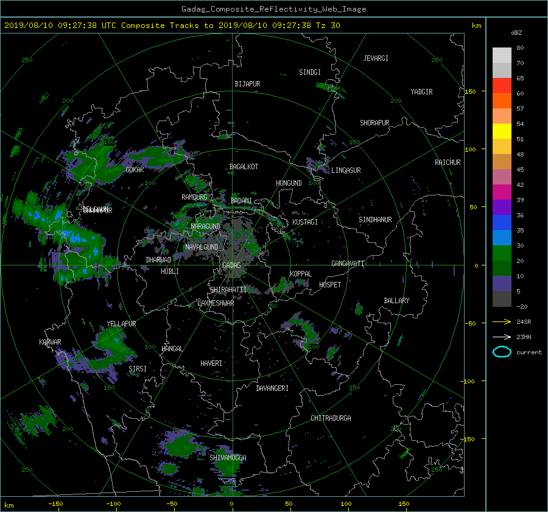Pick the pink 42-45 dBZ swatch

[502, 177]
